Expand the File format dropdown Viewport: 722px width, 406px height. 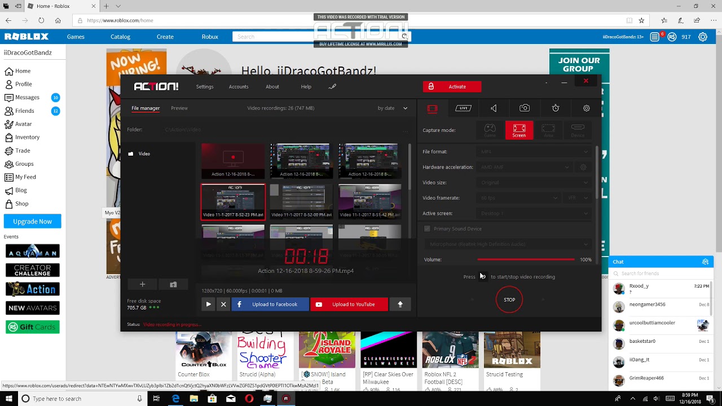pyautogui.click(x=534, y=152)
